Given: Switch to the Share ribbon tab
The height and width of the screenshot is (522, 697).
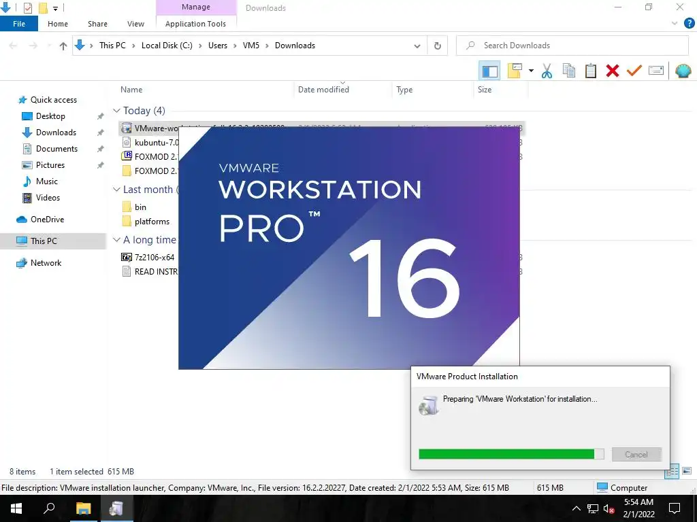Looking at the screenshot, I should coord(97,24).
